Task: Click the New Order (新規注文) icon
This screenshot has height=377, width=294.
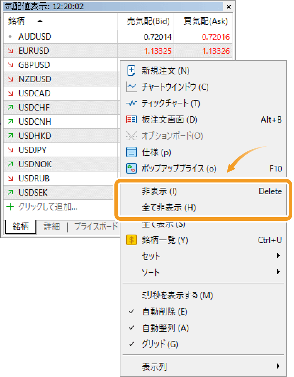Action: click(x=131, y=71)
